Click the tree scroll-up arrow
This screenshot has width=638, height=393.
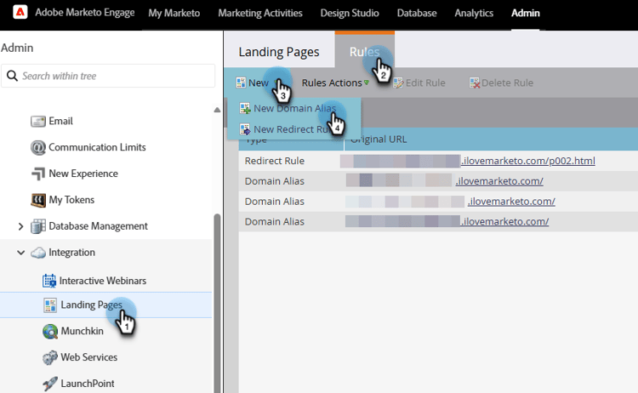click(x=217, y=110)
